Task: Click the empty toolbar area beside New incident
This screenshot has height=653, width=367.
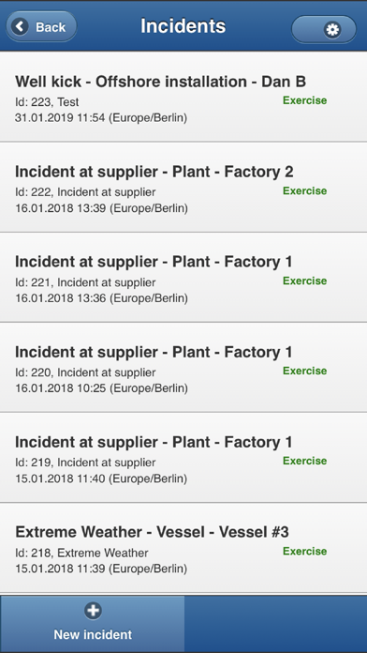Action: click(x=275, y=623)
